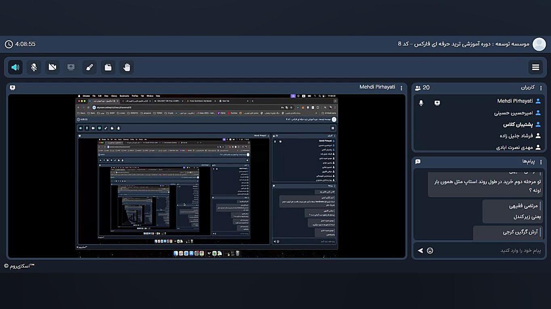551x309 pixels.
Task: Click sender name مرتضی فقیهی in chat
Action: [x=524, y=206]
